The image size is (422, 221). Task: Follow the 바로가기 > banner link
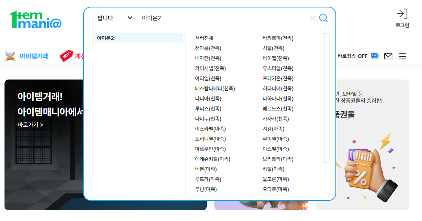pos(30,125)
